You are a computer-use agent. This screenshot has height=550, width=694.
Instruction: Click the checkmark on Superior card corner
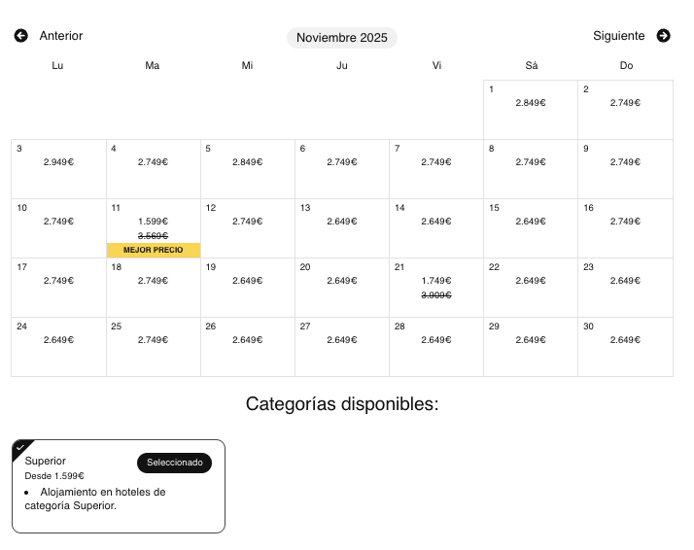coord(19,448)
